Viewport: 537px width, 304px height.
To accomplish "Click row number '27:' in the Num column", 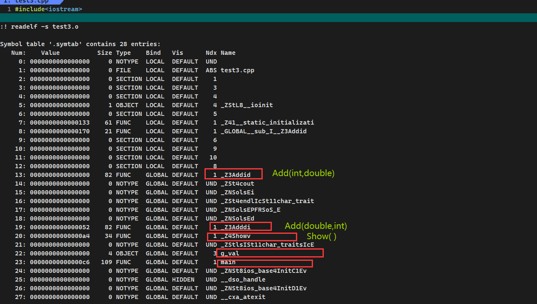I will 20,297.
